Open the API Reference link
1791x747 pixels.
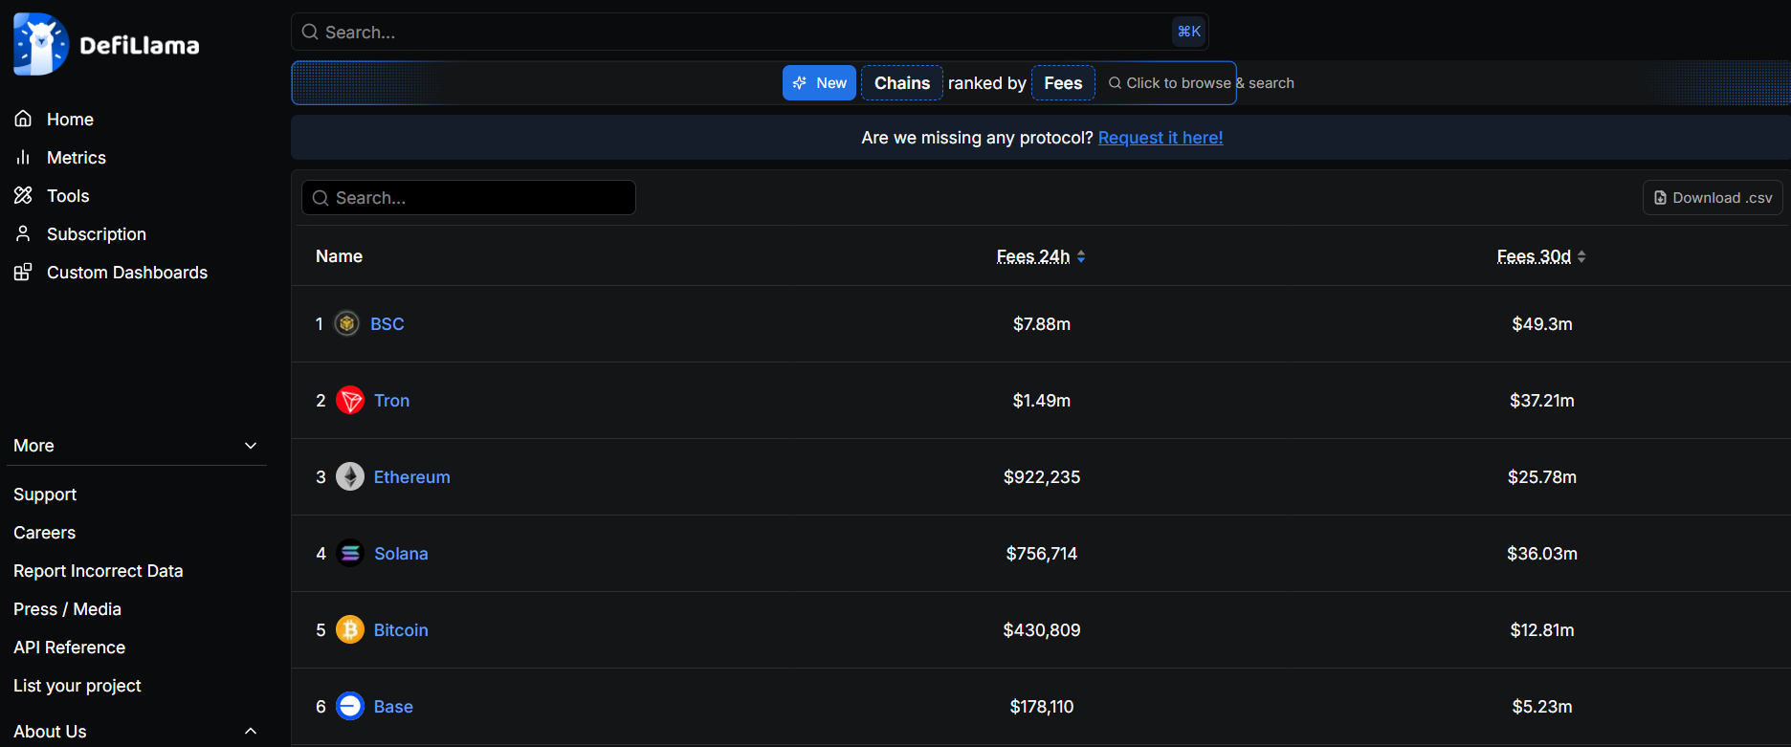click(x=69, y=648)
